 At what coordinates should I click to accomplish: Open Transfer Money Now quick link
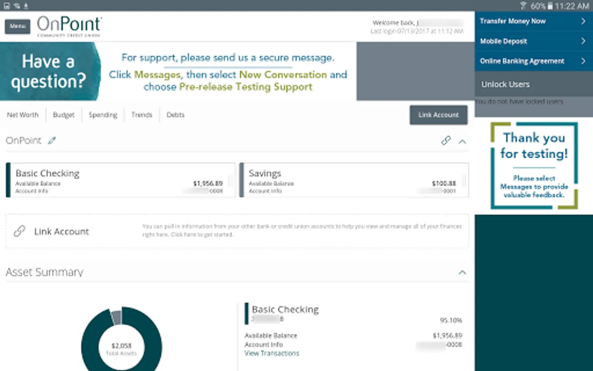[534, 21]
